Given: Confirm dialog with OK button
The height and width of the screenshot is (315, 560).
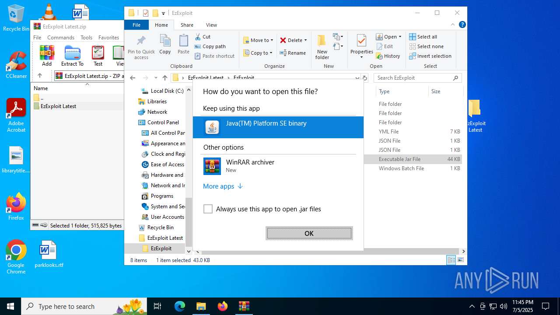Looking at the screenshot, I should pyautogui.click(x=309, y=233).
